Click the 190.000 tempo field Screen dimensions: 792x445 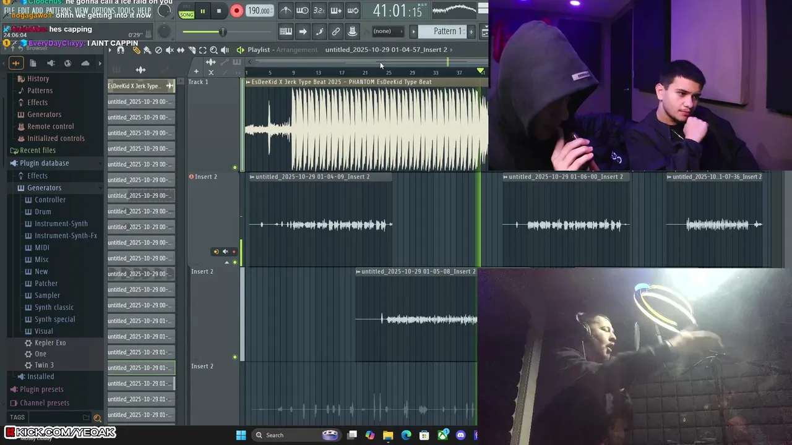point(259,11)
